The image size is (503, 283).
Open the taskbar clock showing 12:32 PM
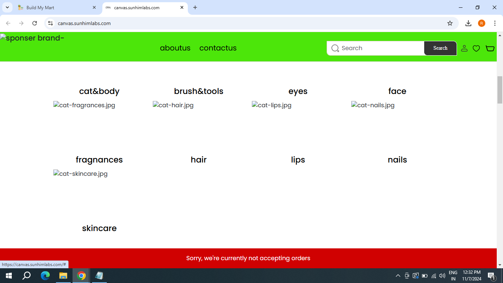coord(472,276)
